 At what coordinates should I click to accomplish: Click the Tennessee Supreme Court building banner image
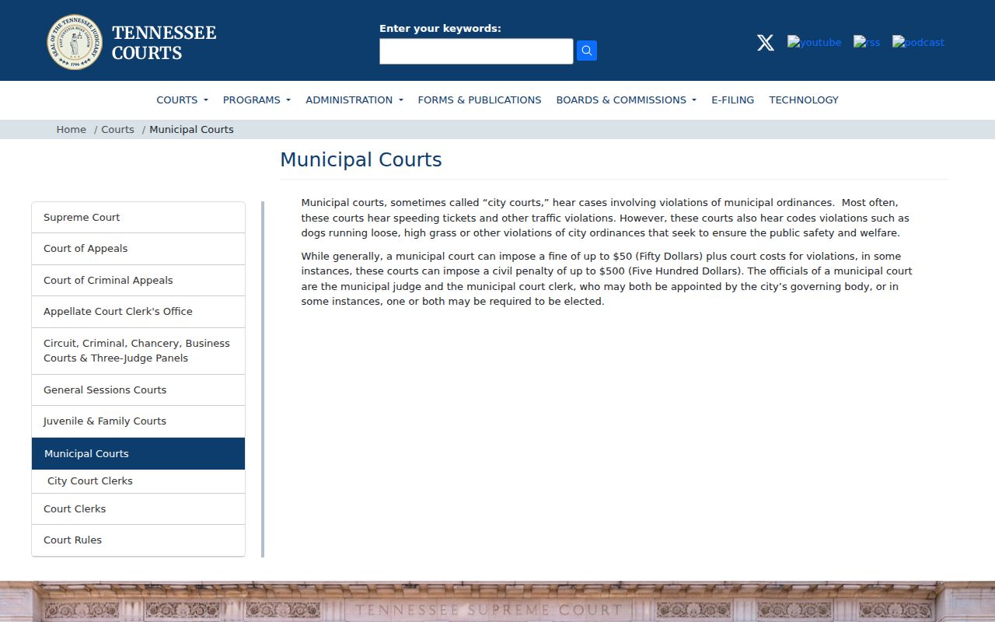497,602
